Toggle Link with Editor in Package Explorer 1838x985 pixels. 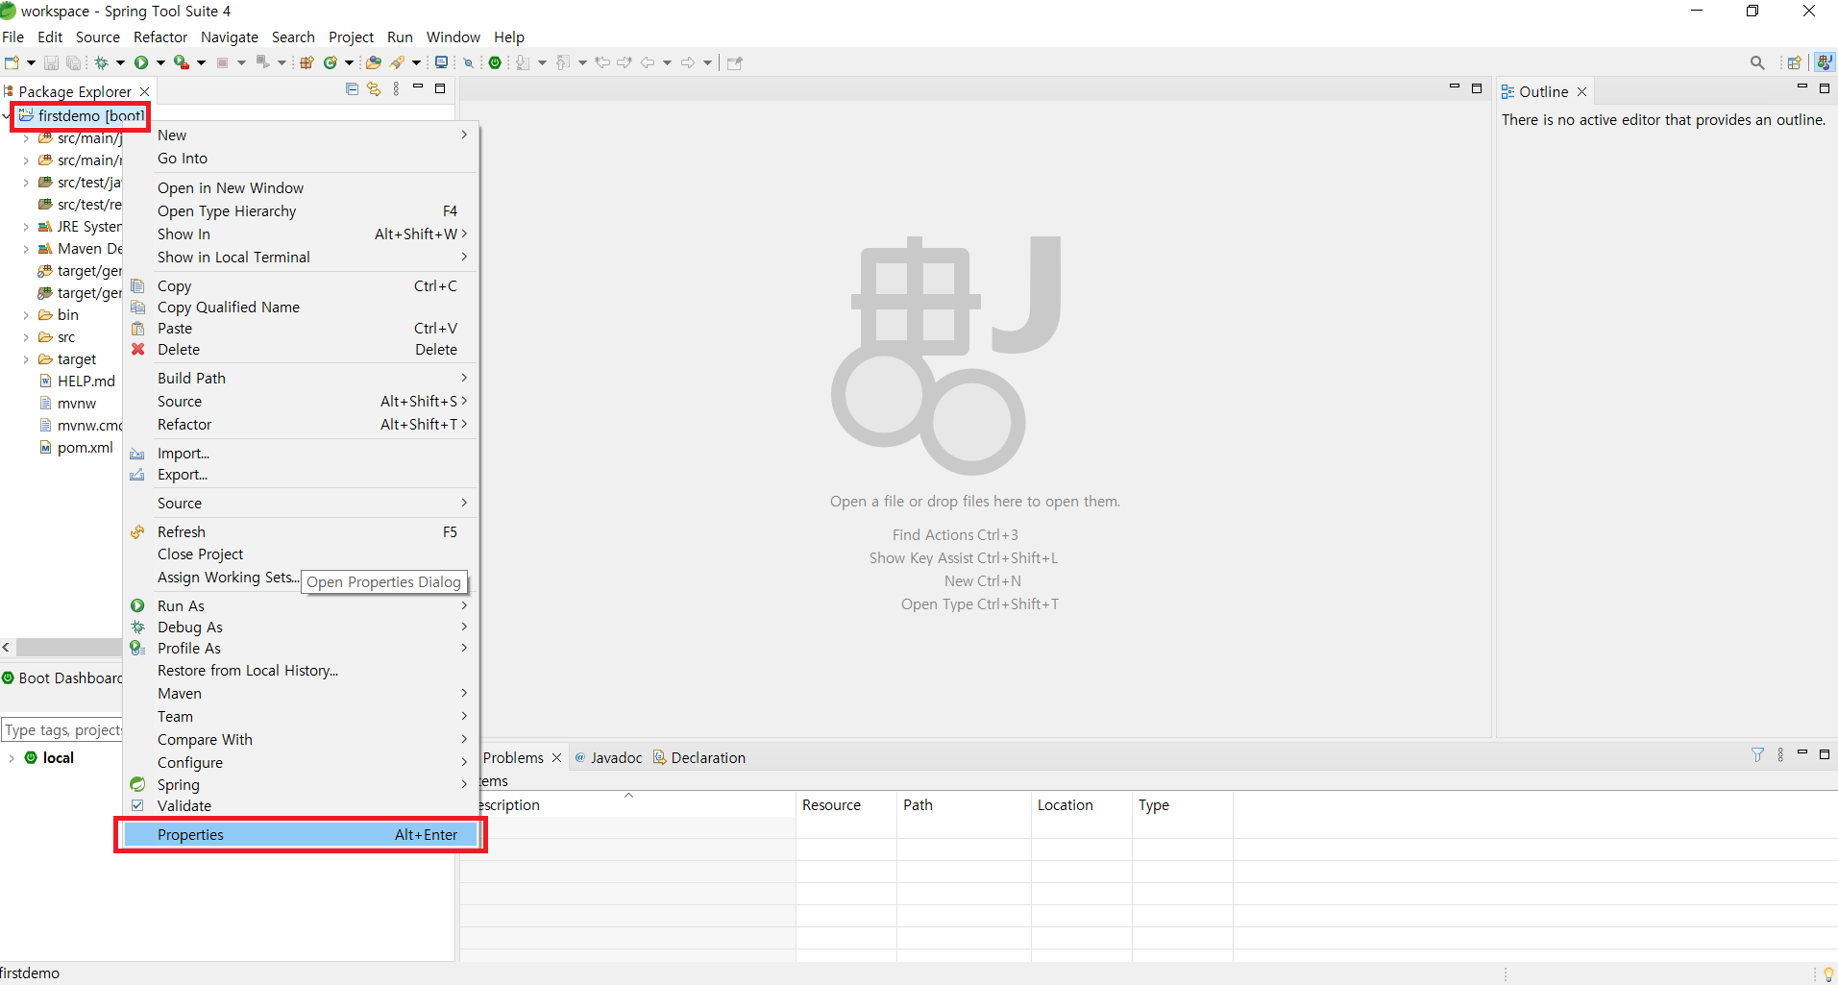tap(374, 89)
